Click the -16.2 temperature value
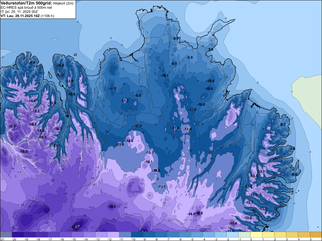The width and height of the screenshot is (322, 241). [x=58, y=129]
